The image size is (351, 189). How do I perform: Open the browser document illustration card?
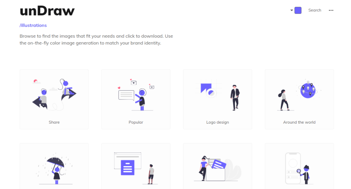click(x=136, y=166)
